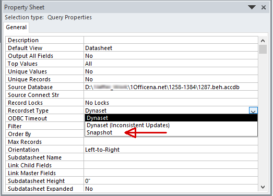Close the Property Sheet pane
The image size is (273, 196).
tap(264, 7)
